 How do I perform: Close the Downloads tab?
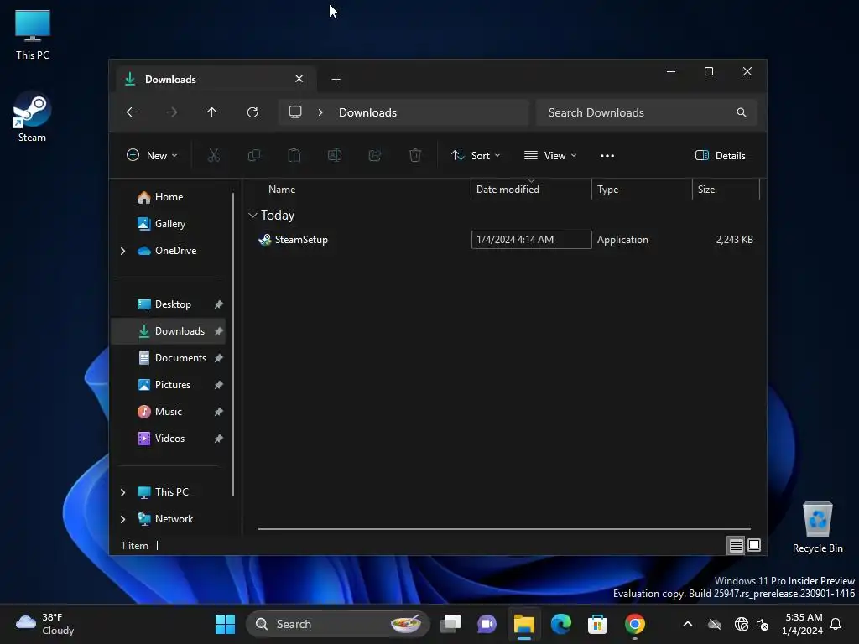pyautogui.click(x=299, y=79)
